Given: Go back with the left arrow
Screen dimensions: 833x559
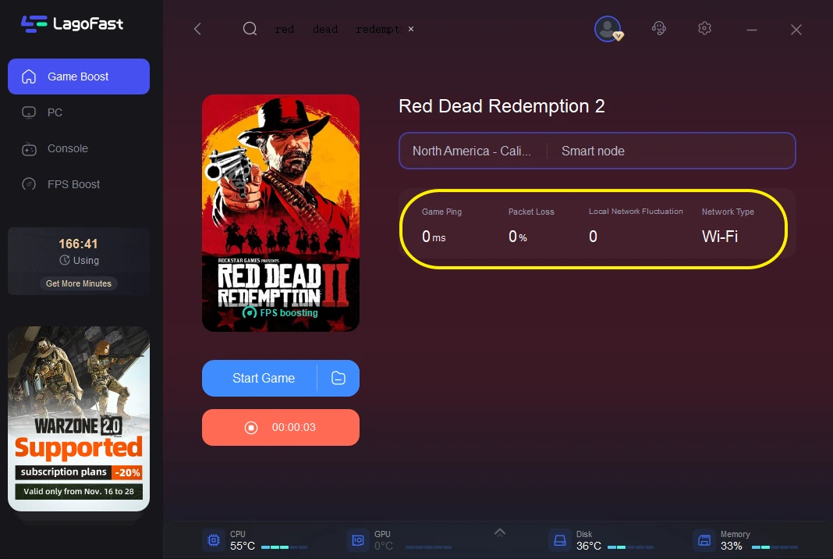Looking at the screenshot, I should (x=197, y=29).
